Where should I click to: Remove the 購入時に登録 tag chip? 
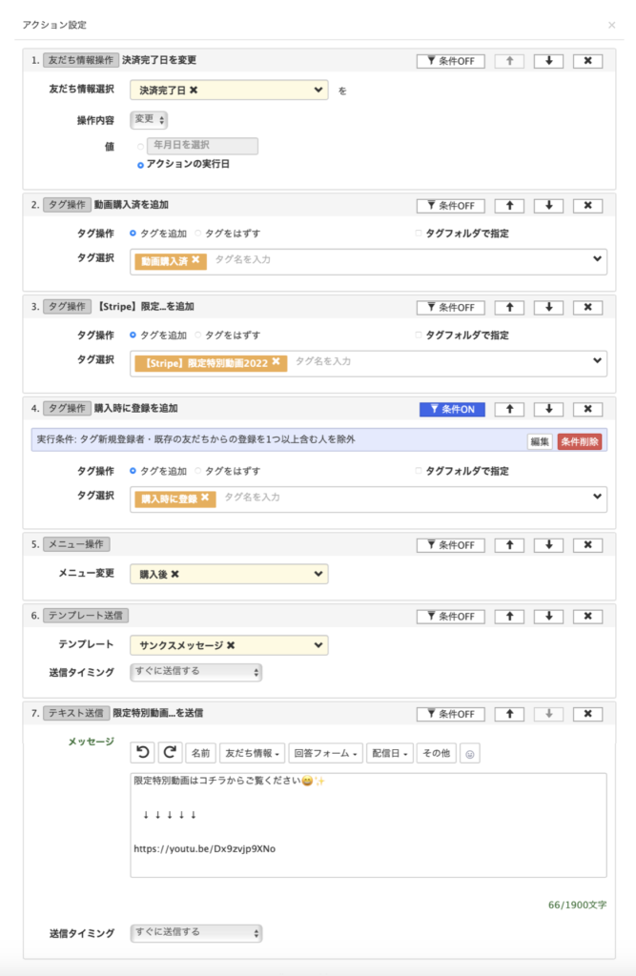click(x=204, y=498)
